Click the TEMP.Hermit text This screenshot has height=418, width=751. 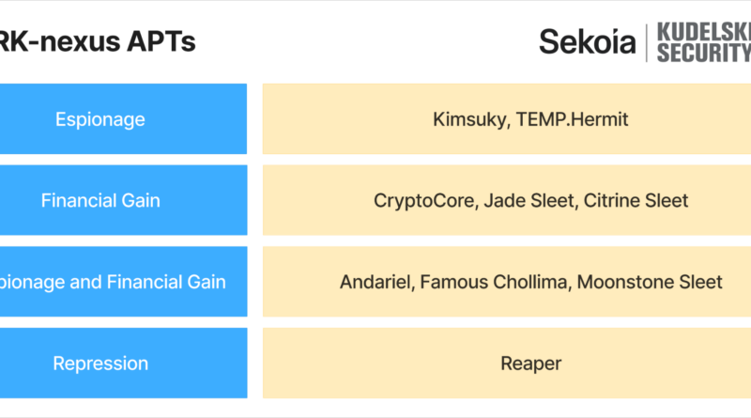(x=572, y=119)
